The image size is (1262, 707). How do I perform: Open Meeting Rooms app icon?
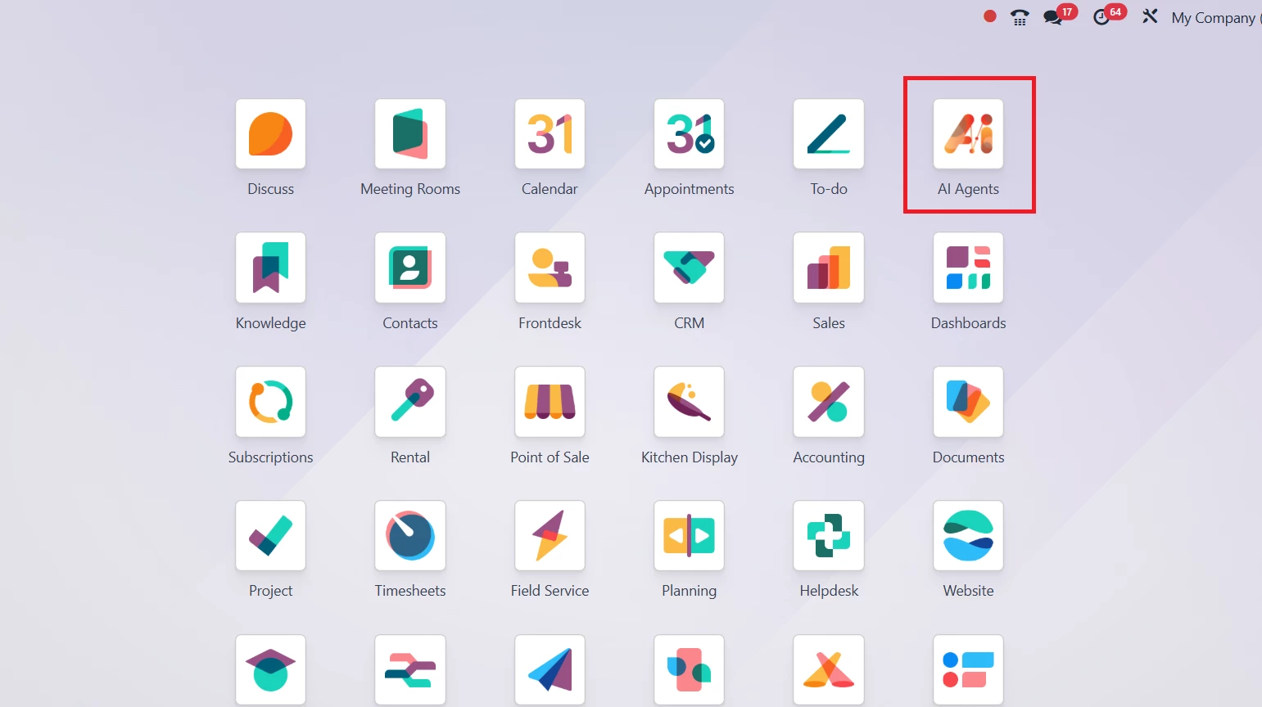point(410,134)
